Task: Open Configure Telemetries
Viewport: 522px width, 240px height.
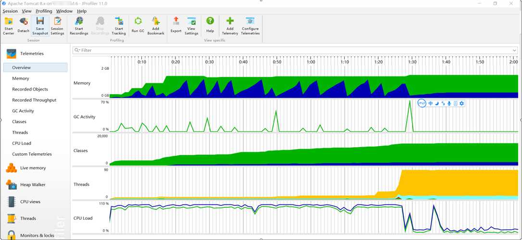Action: [x=250, y=26]
